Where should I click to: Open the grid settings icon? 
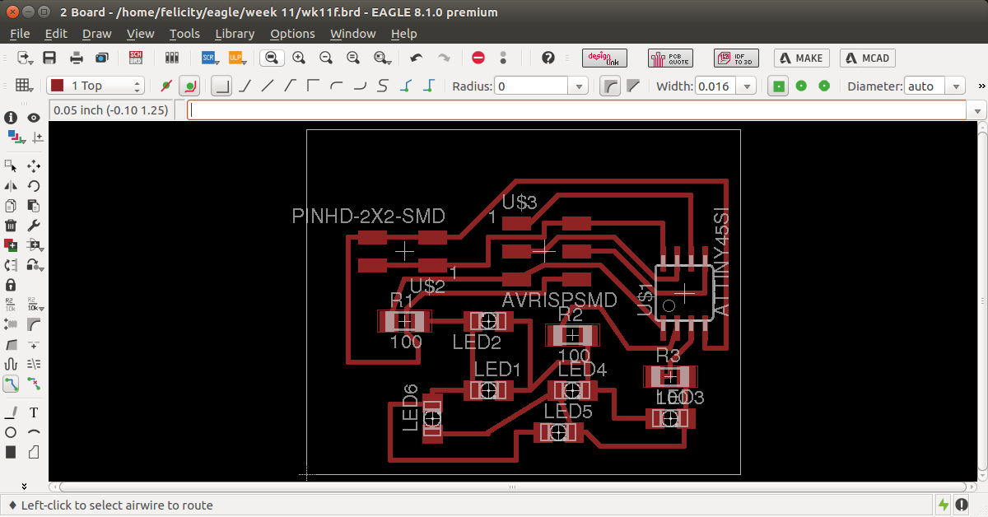[x=24, y=86]
